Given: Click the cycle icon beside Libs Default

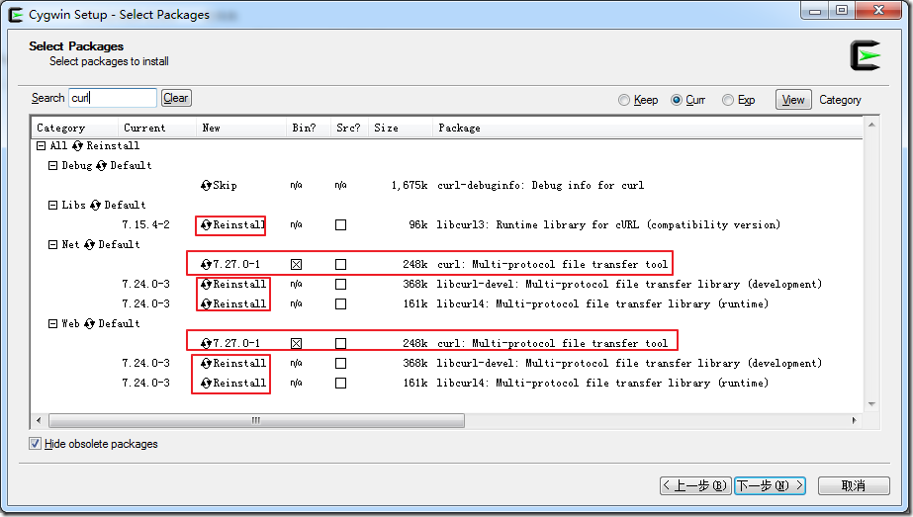Looking at the screenshot, I should pos(96,205).
